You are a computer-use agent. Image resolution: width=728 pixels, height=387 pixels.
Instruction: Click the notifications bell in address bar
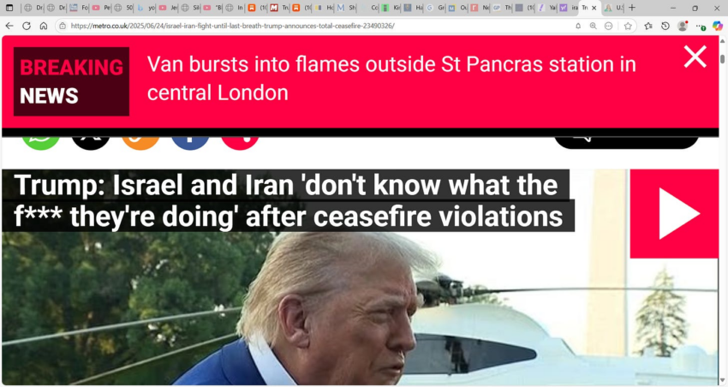click(578, 26)
